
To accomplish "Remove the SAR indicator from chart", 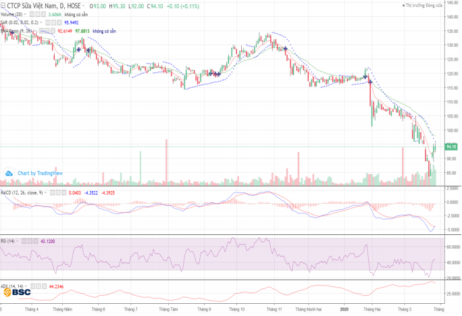I will (x=59, y=22).
